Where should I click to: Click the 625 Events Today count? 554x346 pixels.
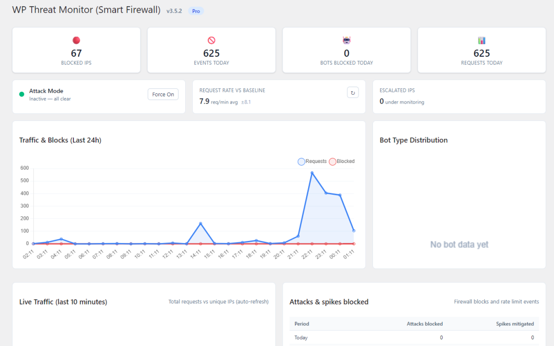point(211,53)
